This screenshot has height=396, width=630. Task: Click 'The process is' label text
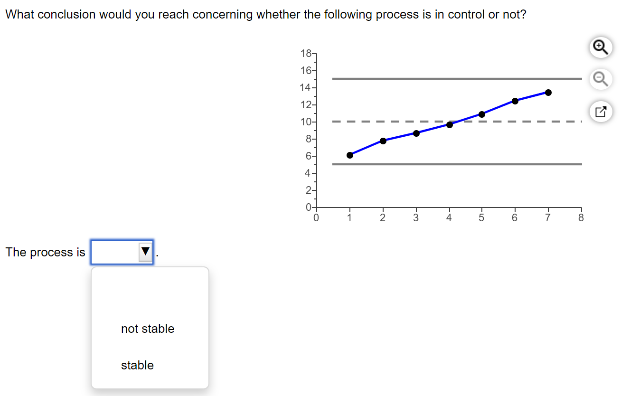(45, 252)
